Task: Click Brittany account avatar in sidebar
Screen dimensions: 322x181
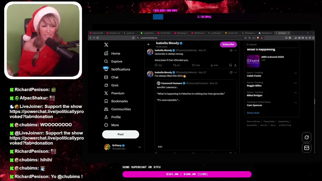Action: point(107,147)
